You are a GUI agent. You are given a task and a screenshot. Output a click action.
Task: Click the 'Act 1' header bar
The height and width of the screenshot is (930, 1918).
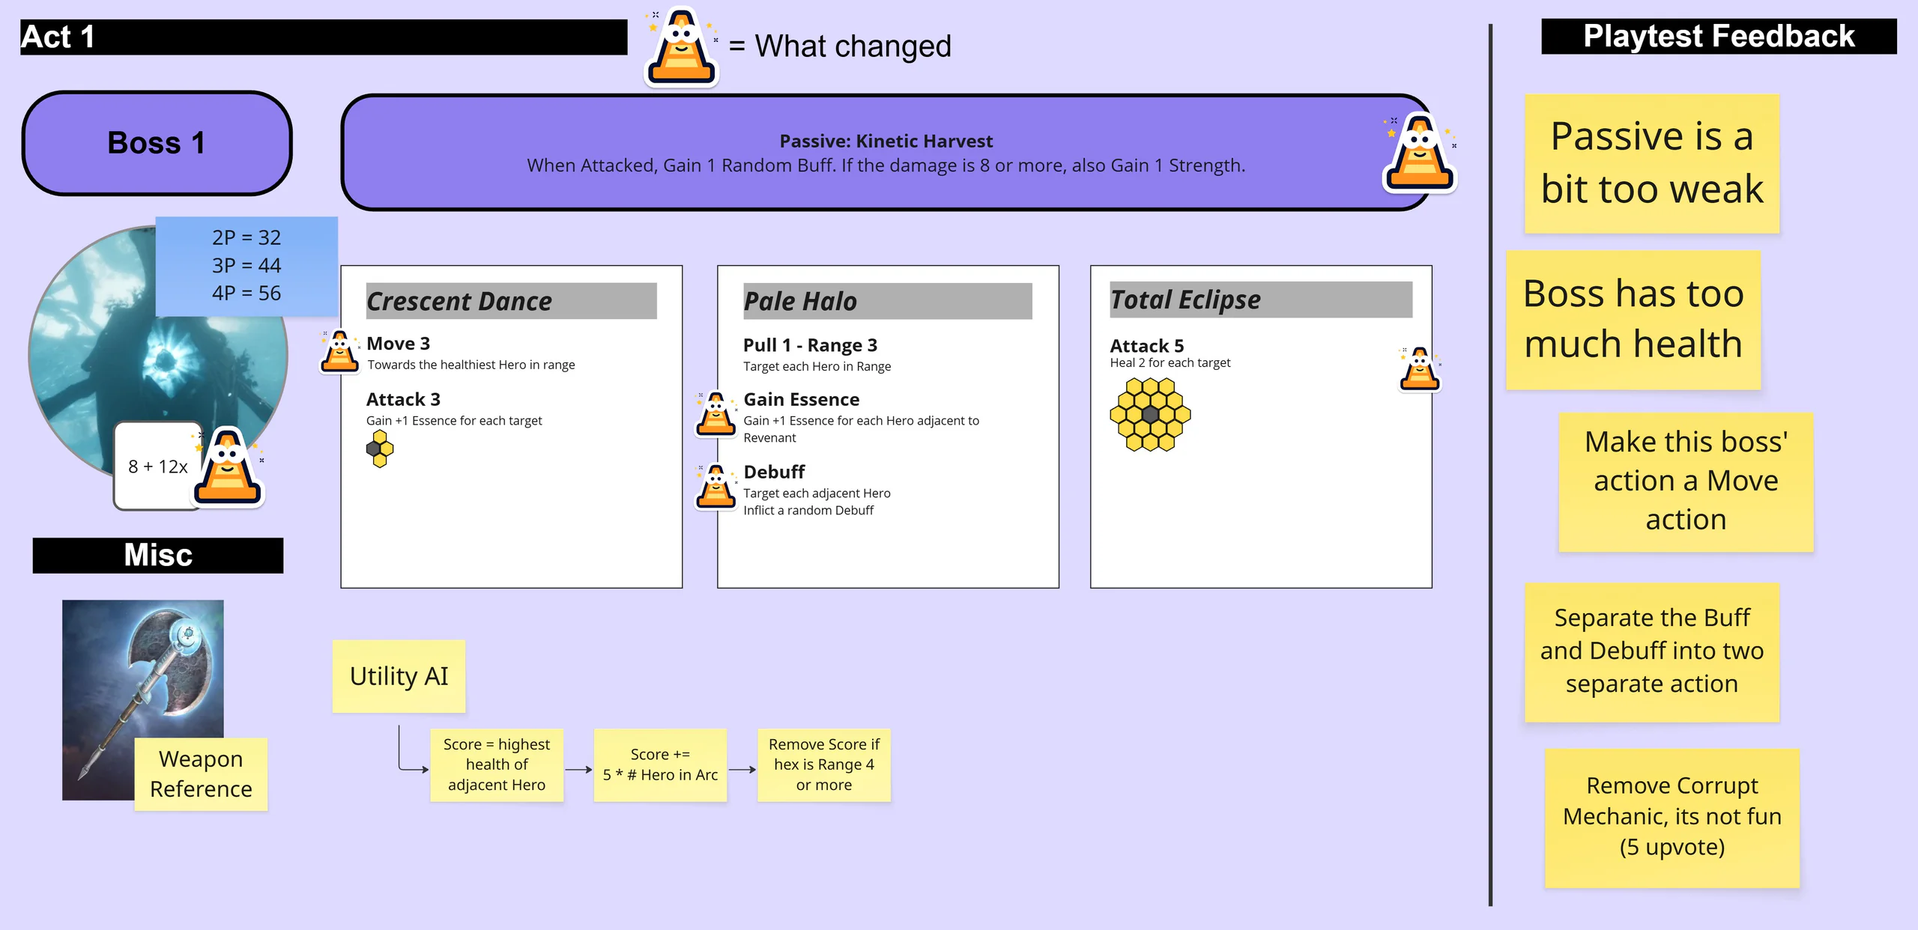click(324, 37)
